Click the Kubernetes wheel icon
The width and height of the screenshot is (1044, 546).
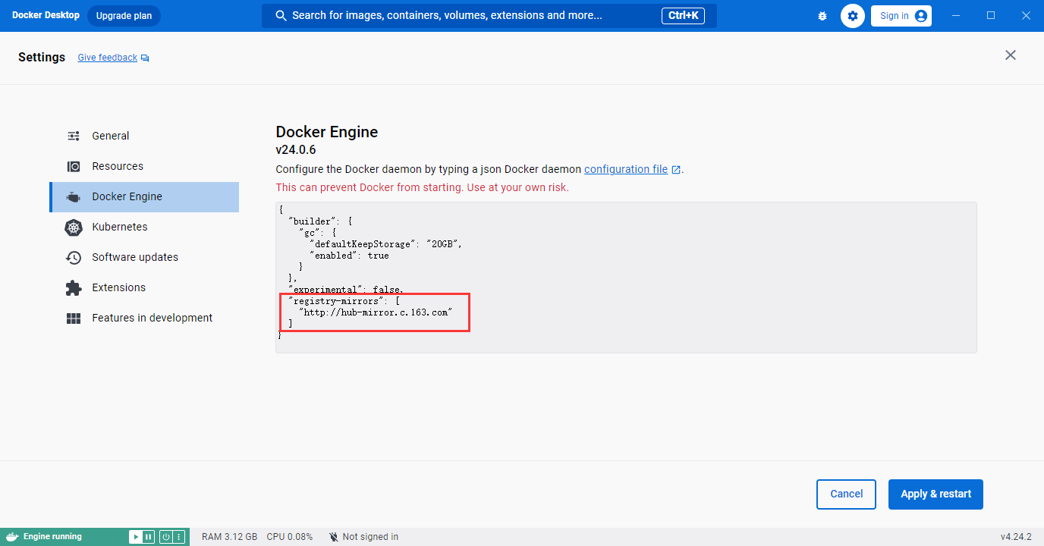74,227
